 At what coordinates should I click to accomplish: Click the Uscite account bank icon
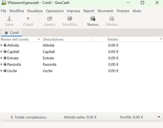pyautogui.click(x=5, y=71)
